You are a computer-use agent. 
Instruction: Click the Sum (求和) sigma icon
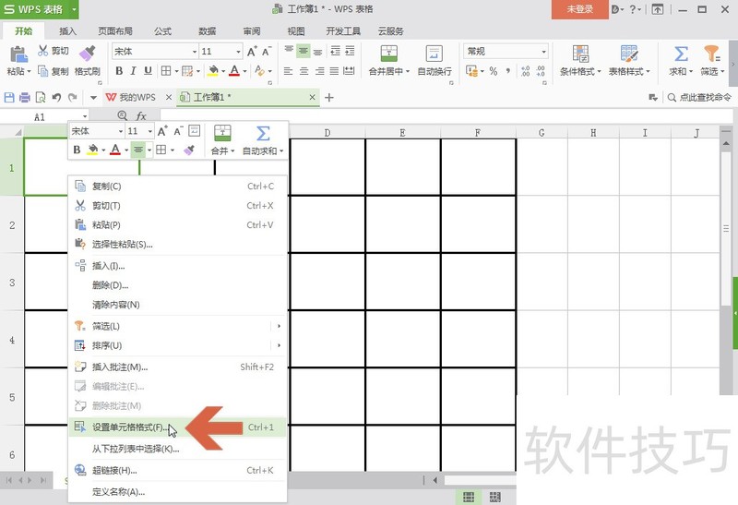click(681, 54)
